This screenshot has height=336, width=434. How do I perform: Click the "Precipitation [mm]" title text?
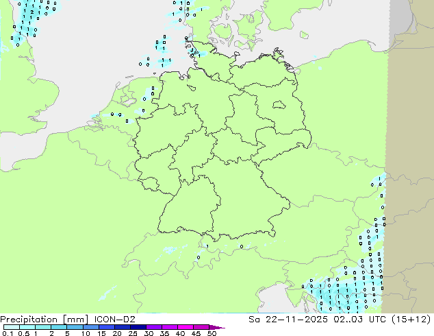point(44,320)
